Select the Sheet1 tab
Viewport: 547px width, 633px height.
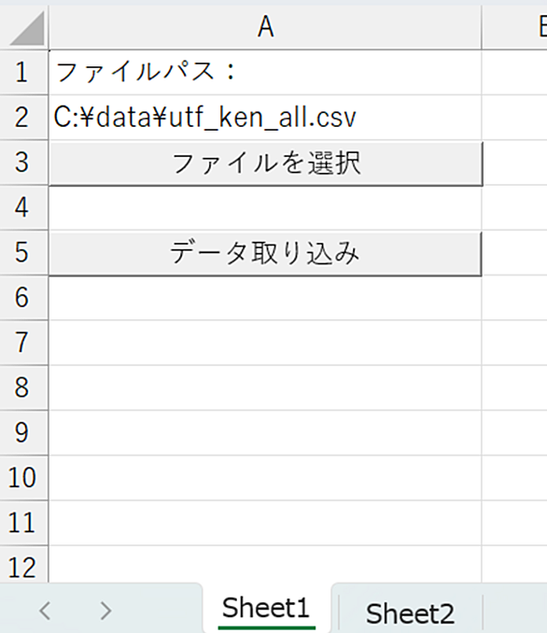(x=266, y=608)
